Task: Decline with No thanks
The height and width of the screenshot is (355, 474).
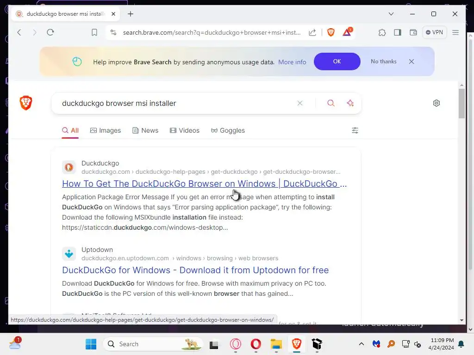Action: pos(384,61)
